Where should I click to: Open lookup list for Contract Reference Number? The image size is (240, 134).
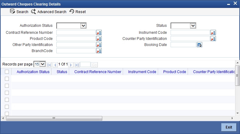(x=99, y=33)
